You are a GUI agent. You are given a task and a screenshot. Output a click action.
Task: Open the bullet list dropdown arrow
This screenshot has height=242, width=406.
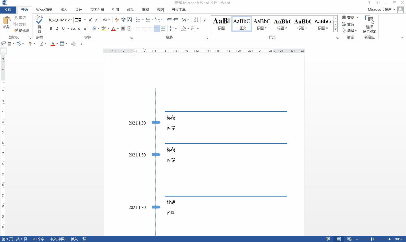coord(143,20)
